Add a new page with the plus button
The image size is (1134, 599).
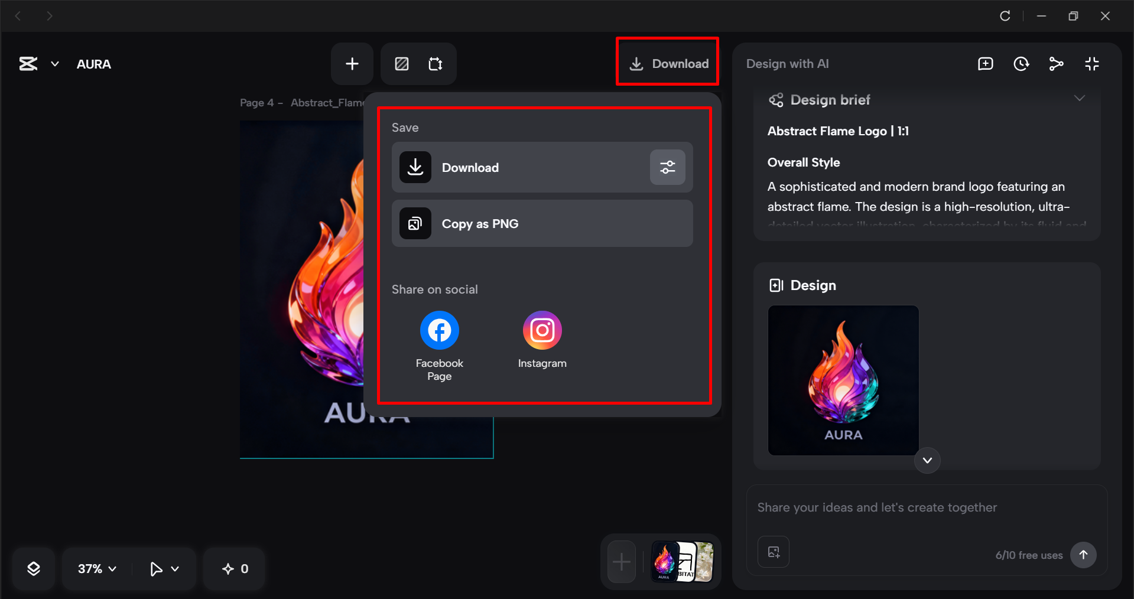352,64
